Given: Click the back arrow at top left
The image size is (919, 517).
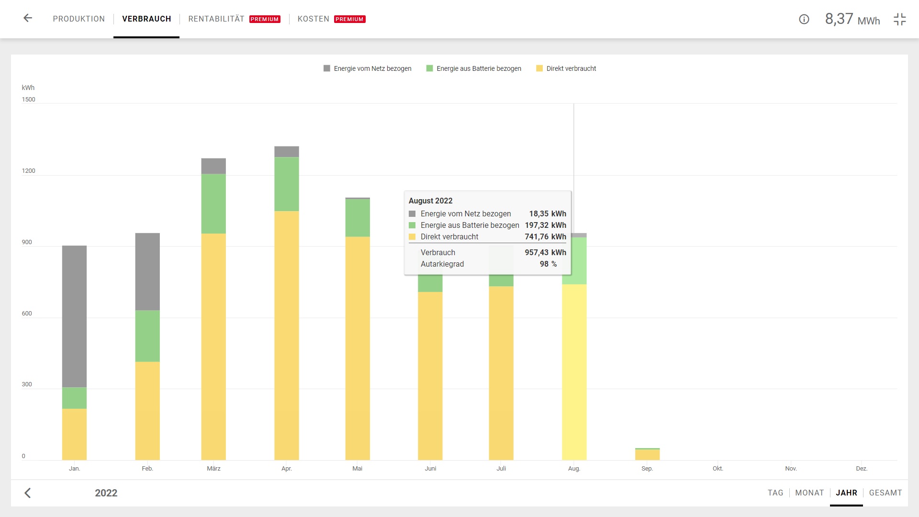Looking at the screenshot, I should click(x=28, y=18).
